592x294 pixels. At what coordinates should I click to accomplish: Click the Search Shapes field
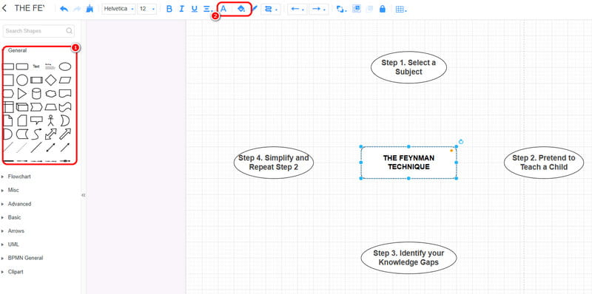[38, 31]
